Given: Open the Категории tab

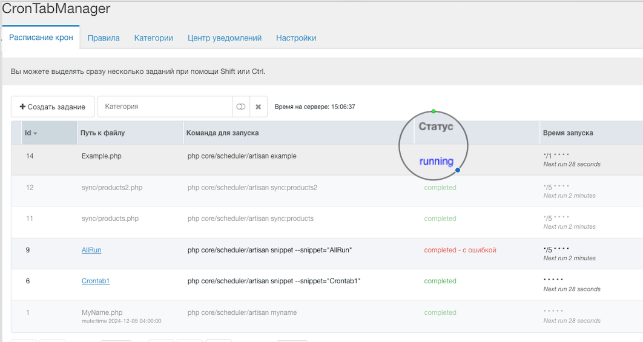Looking at the screenshot, I should click(x=154, y=38).
